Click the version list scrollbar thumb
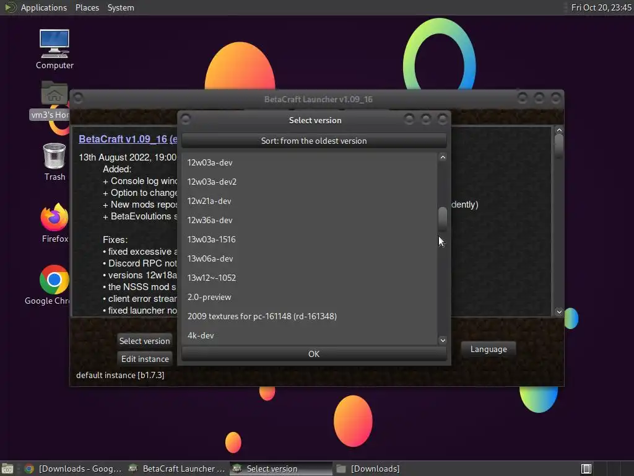 tap(443, 219)
